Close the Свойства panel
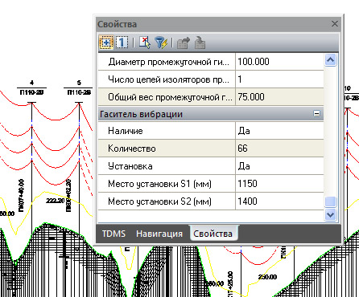Viewport: 359px width, 297px height. 334,24
